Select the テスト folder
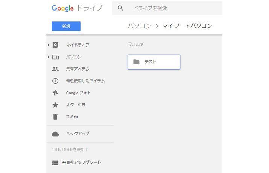Viewport: 269px width, 173px height. 154,62
